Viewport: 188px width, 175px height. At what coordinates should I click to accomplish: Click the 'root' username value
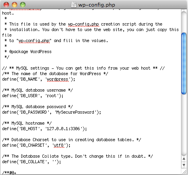click(51, 96)
